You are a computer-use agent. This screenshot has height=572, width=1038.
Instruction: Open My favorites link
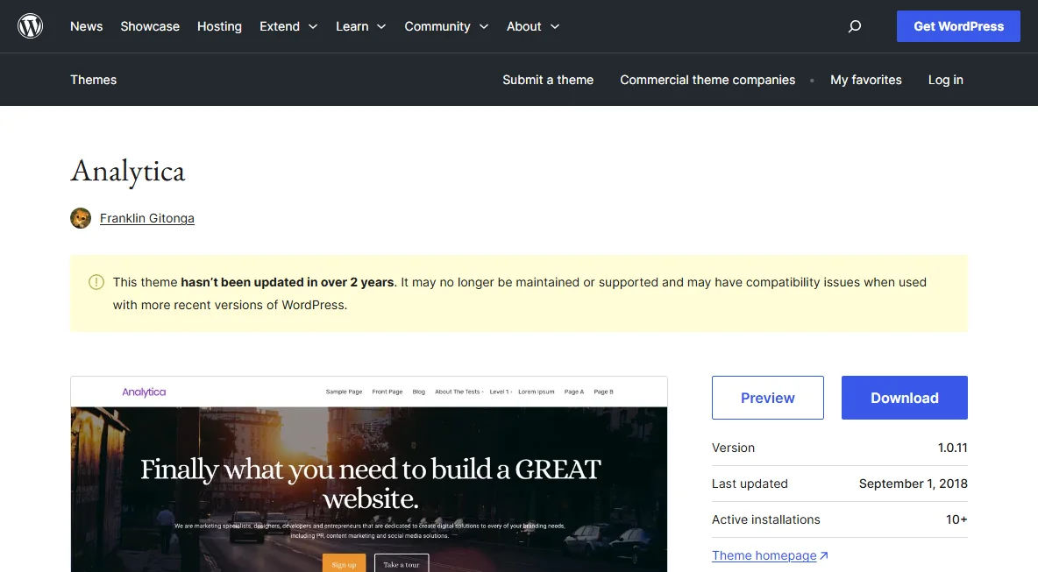pyautogui.click(x=866, y=80)
